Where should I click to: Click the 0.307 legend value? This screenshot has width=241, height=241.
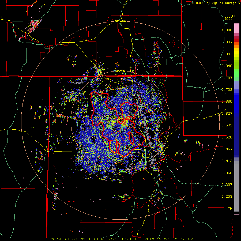coord(227,185)
